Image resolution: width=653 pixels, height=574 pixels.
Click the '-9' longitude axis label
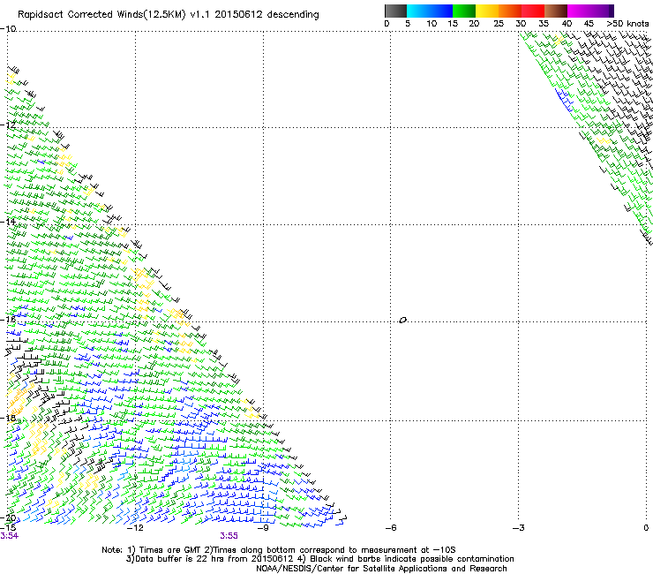pos(263,528)
